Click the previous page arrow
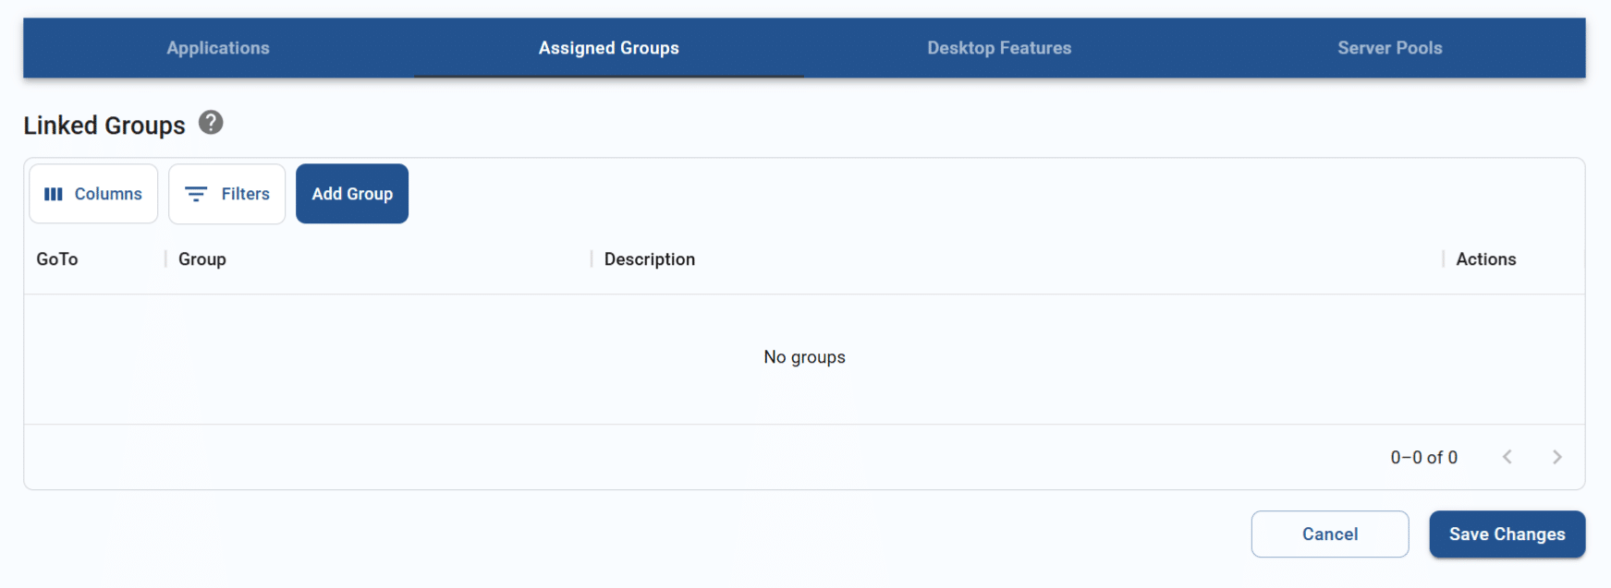Screen dimensions: 1611x588 1507,456
